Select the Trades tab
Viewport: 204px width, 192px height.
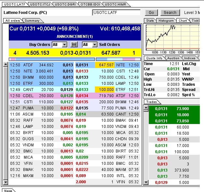[151, 102]
